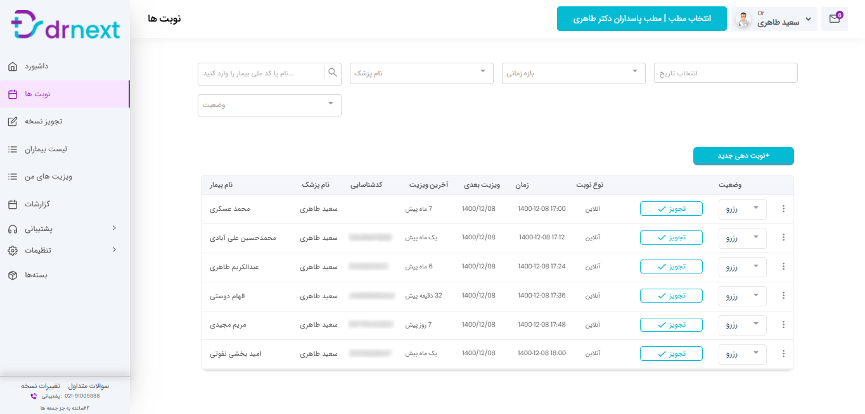The image size is (865, 414).
Task: Click the نام بیمار column header
Action: coord(221,185)
